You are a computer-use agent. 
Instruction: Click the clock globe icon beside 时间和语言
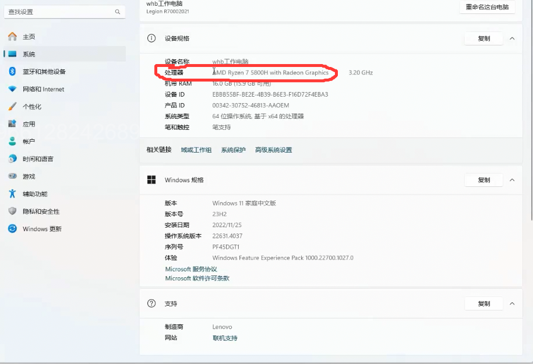click(x=12, y=159)
